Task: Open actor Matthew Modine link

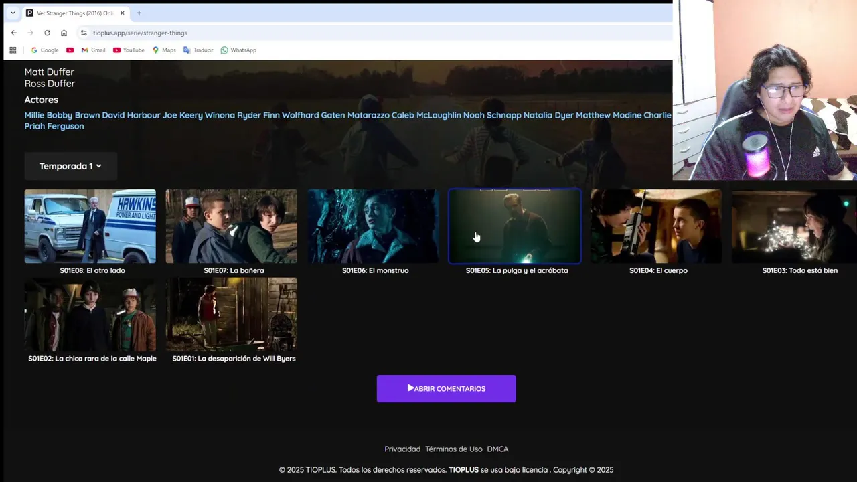Action: (609, 115)
